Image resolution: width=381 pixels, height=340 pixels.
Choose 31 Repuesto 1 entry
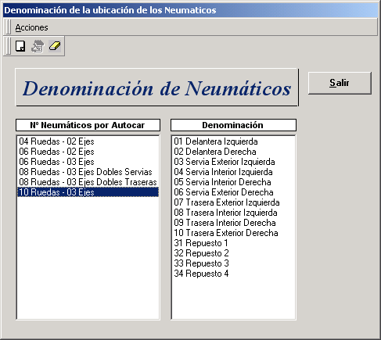pyautogui.click(x=233, y=243)
